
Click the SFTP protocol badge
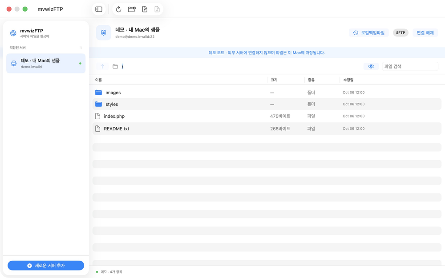point(400,32)
